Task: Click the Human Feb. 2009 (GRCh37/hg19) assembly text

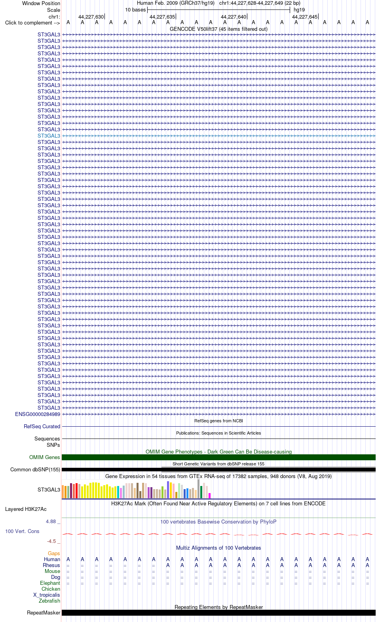Action: click(176, 3)
